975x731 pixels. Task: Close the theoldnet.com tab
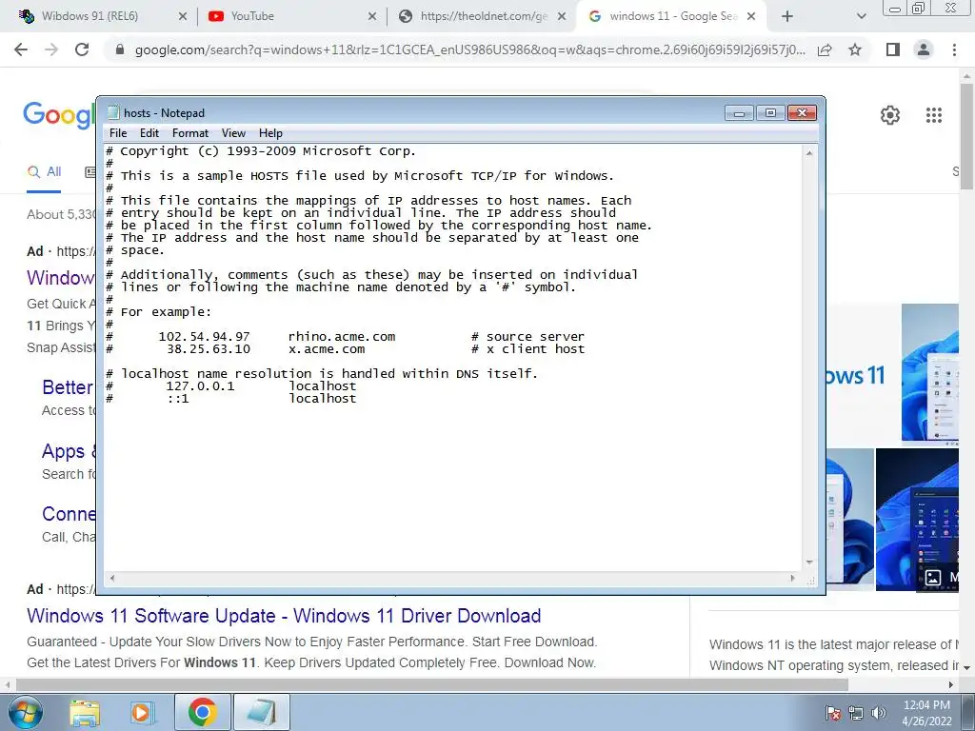click(x=562, y=16)
